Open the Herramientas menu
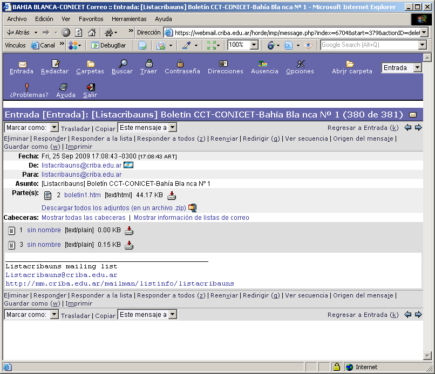The width and height of the screenshot is (435, 374). [x=129, y=19]
